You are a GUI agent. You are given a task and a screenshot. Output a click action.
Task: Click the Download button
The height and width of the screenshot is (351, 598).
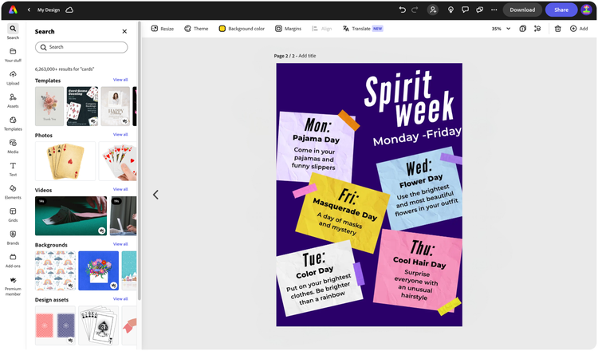pos(522,10)
